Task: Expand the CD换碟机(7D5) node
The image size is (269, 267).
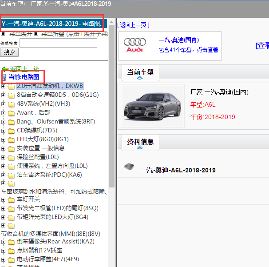Action: pos(3,131)
